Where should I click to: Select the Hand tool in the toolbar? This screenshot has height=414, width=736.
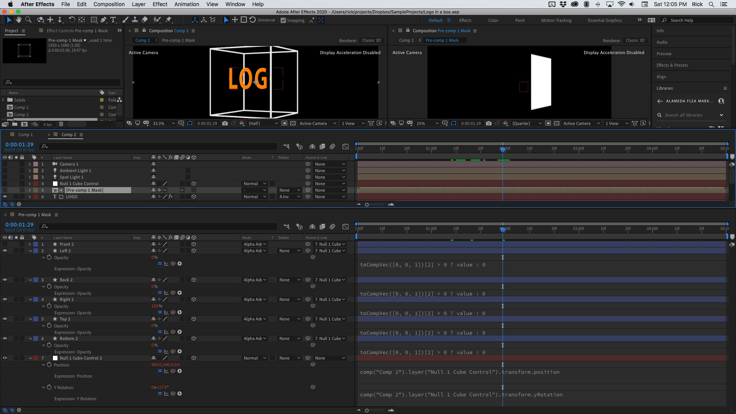tap(18, 20)
